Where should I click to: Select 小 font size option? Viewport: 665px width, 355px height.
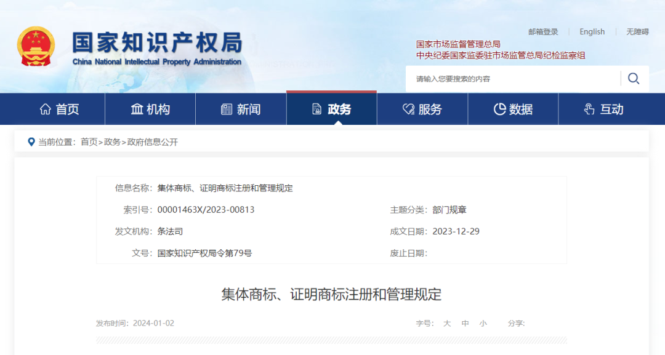click(x=483, y=323)
